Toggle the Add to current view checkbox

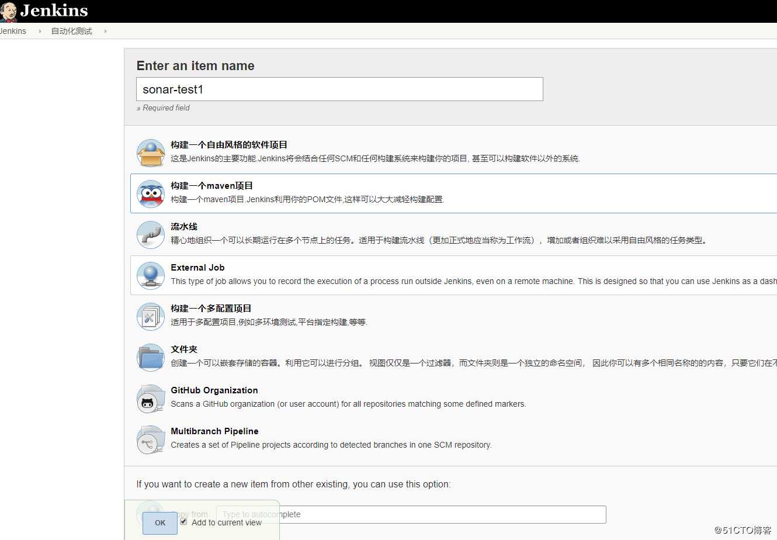(183, 521)
